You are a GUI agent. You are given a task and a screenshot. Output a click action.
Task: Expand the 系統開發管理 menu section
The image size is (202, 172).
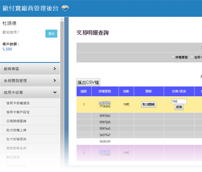coord(30,81)
